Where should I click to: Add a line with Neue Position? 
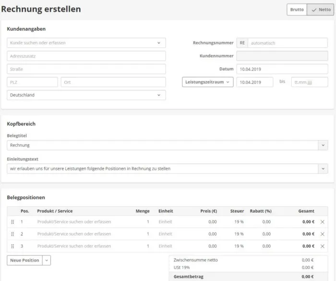click(x=24, y=260)
